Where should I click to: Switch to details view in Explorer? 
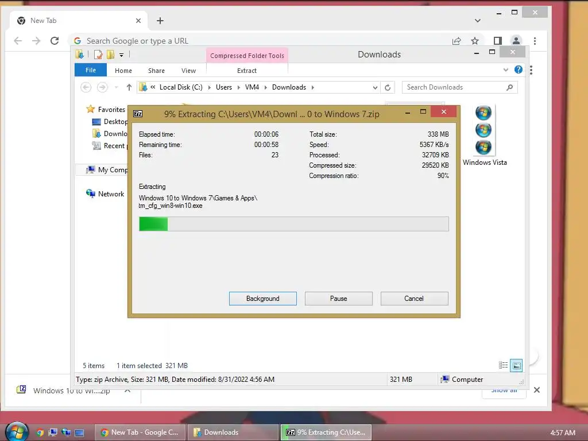click(503, 365)
